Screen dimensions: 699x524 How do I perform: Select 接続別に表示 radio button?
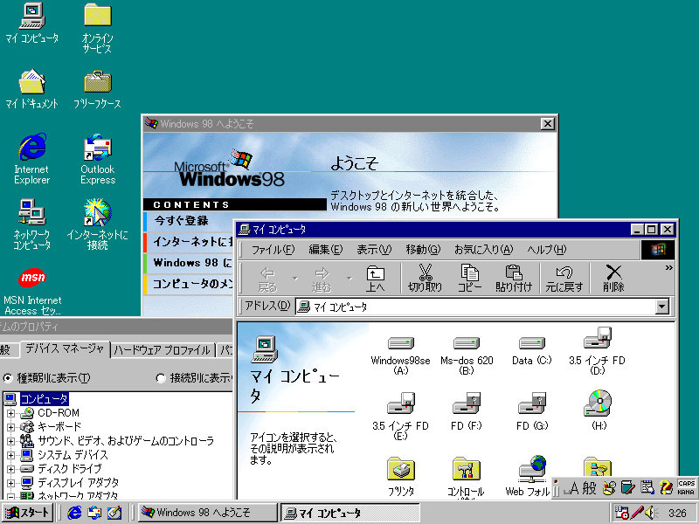click(161, 378)
